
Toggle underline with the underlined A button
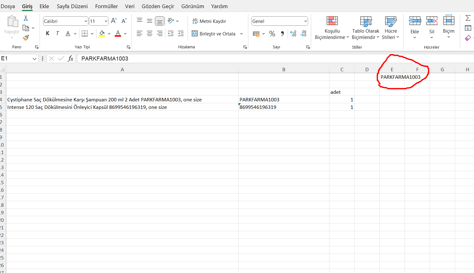click(x=68, y=33)
